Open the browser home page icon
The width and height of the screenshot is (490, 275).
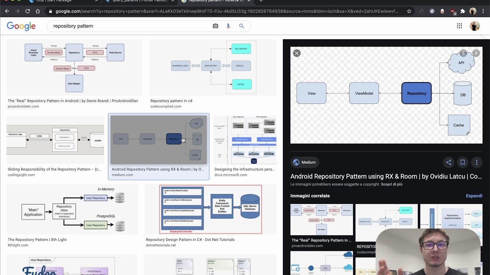point(38,11)
